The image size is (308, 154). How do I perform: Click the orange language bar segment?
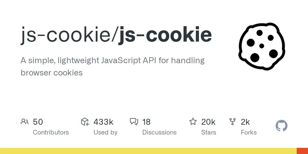click(x=302, y=151)
